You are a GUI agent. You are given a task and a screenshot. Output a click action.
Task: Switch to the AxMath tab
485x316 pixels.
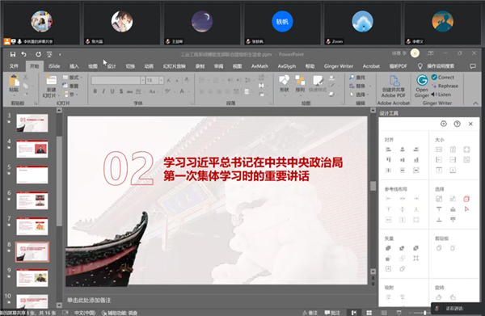259,66
